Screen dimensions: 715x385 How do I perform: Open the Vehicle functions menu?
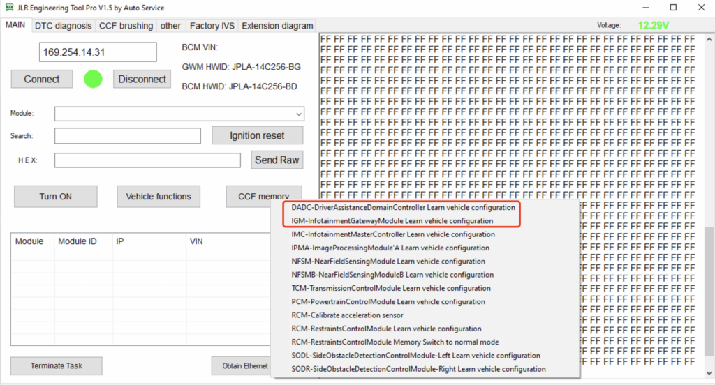pyautogui.click(x=159, y=197)
